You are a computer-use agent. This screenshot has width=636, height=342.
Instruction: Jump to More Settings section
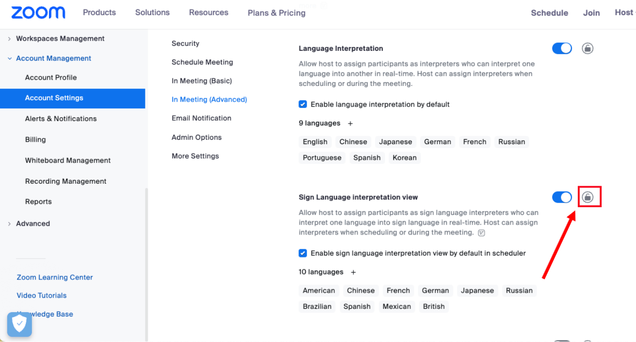[195, 156]
